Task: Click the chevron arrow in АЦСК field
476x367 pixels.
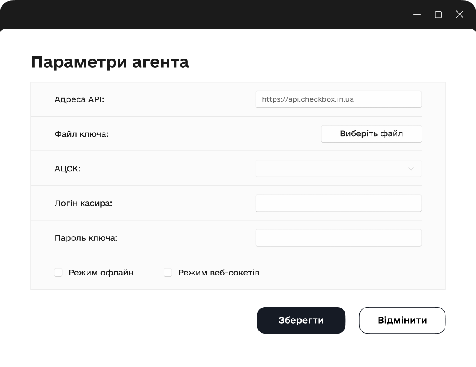Action: pyautogui.click(x=411, y=169)
